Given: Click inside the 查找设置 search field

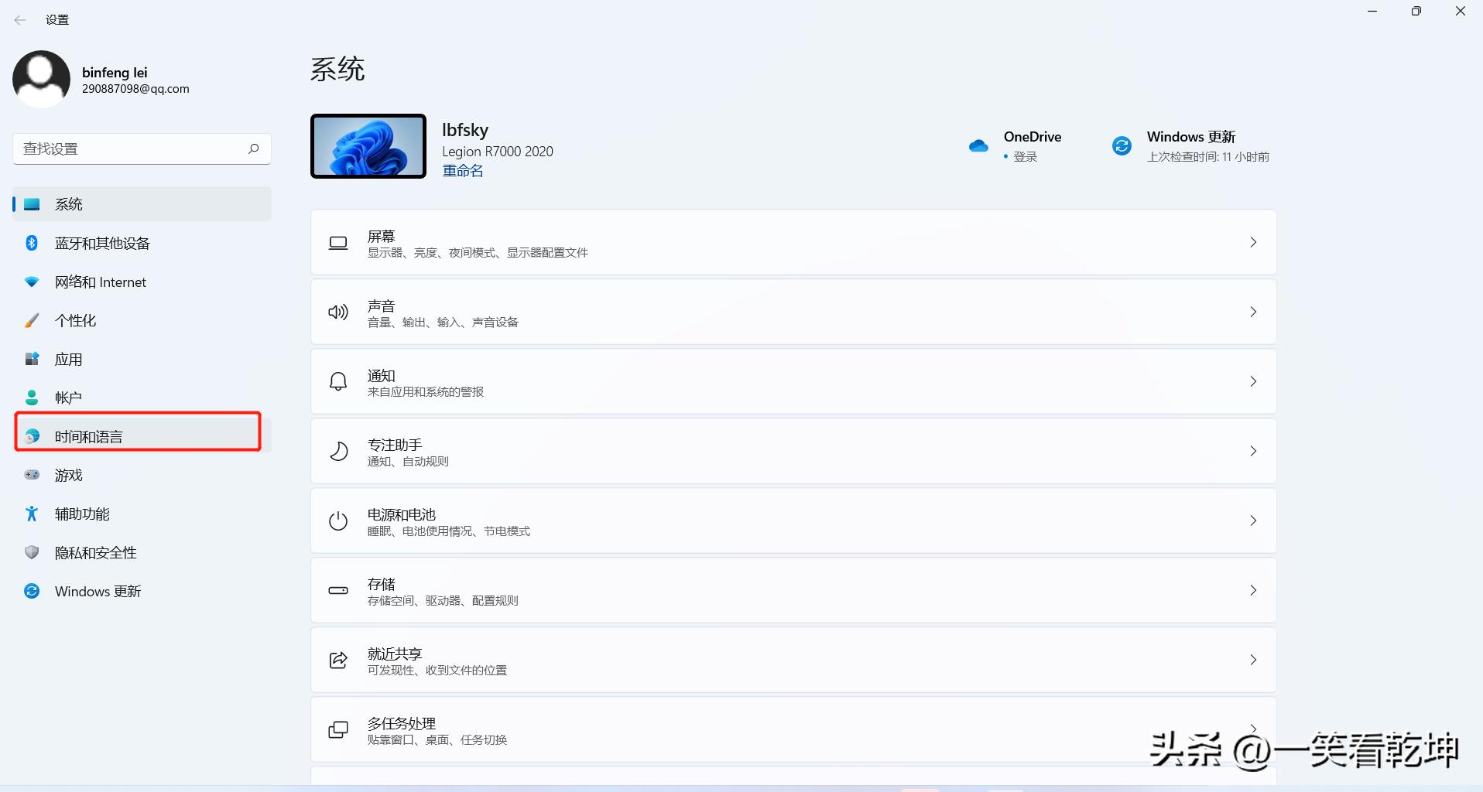Looking at the screenshot, I should [124, 148].
